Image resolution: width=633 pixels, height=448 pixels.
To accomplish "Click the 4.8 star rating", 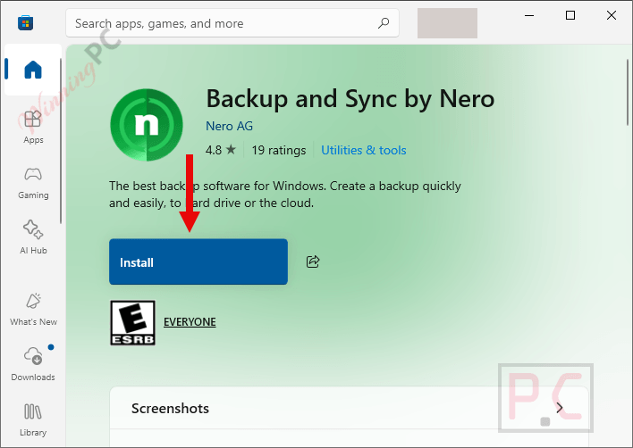I will (x=221, y=150).
